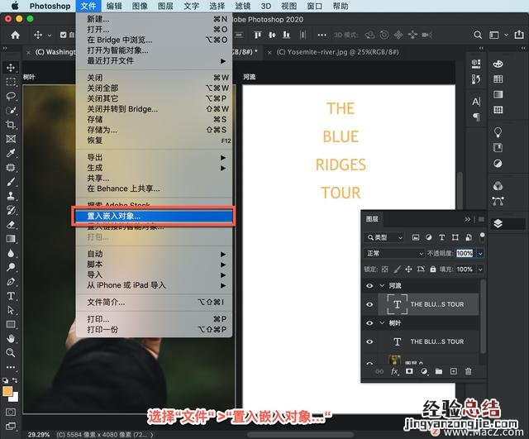
Task: Add layer style with fx icon
Action: pyautogui.click(x=394, y=371)
